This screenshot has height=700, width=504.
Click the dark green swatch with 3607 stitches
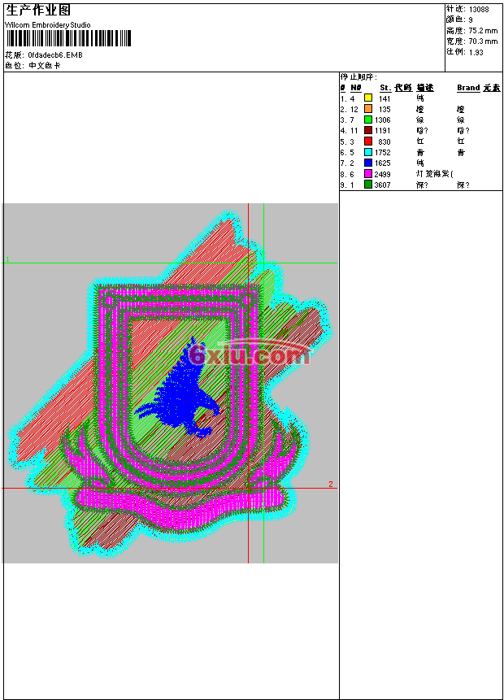pos(368,185)
